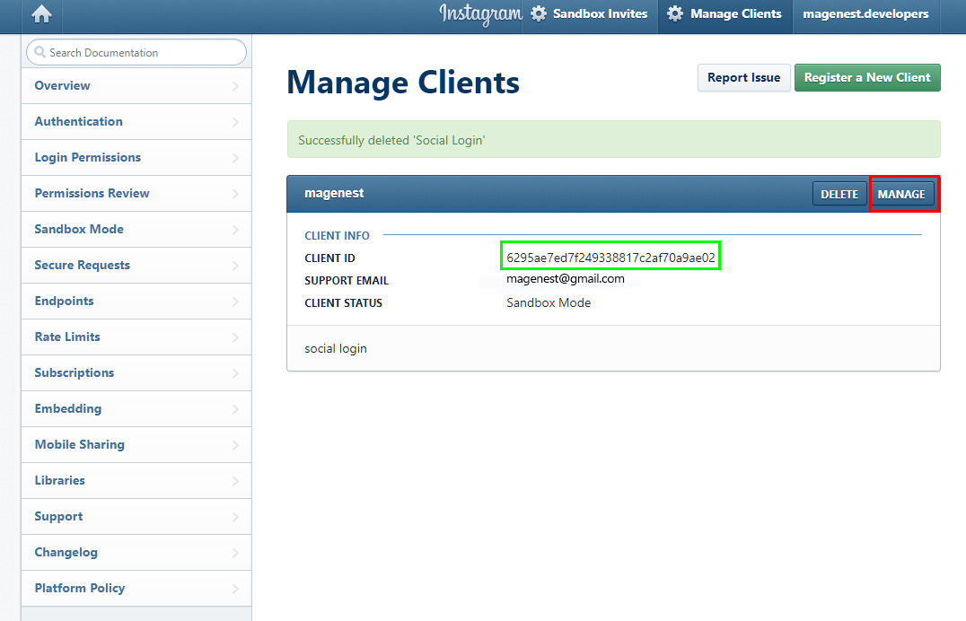Click DELETE on magenest client
The height and width of the screenshot is (621, 966).
coord(839,194)
